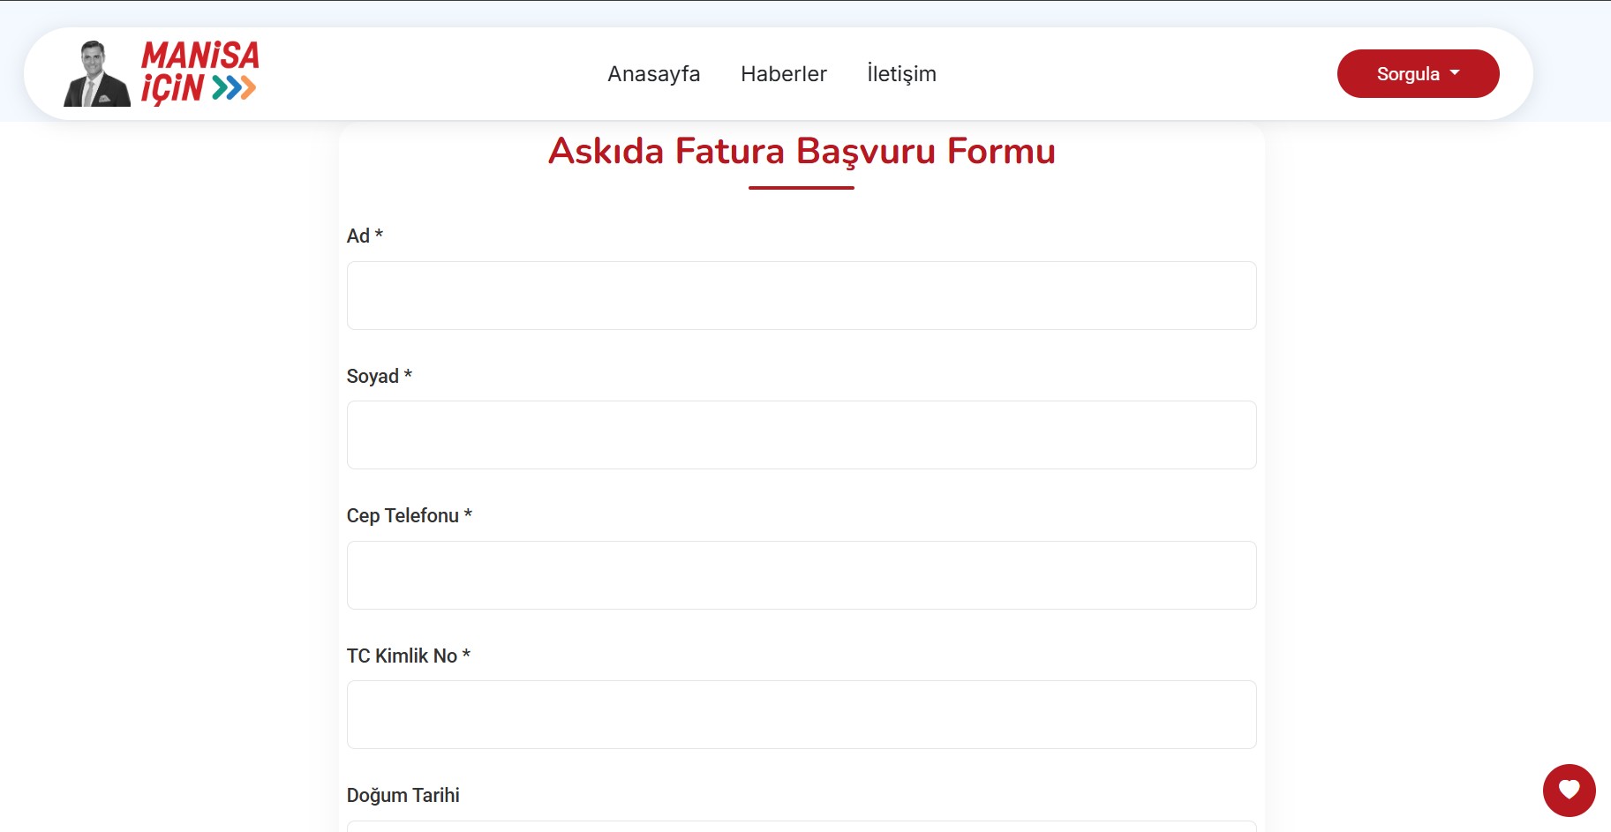Click the red heart floating button
The image size is (1611, 832).
[1569, 790]
